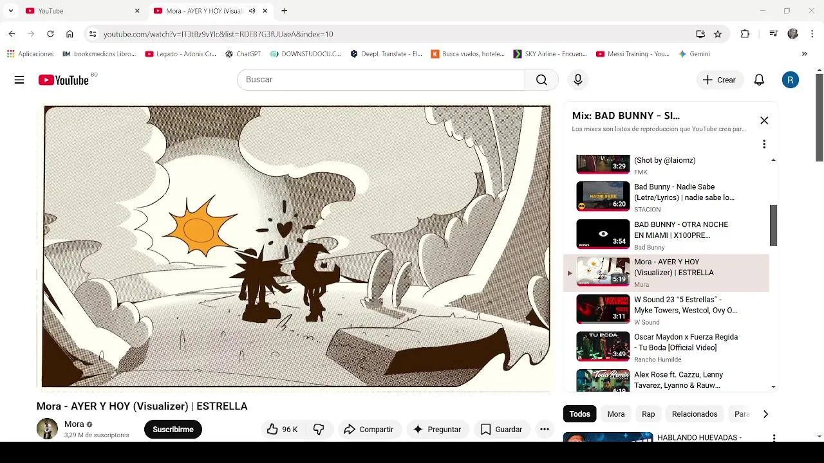Screen dimensions: 824x463
Task: Select the current Mora - AYER Y HOY playlist item
Action: pyautogui.click(x=666, y=273)
